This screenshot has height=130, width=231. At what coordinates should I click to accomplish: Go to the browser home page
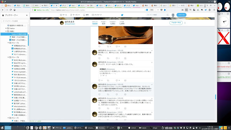[14, 10]
